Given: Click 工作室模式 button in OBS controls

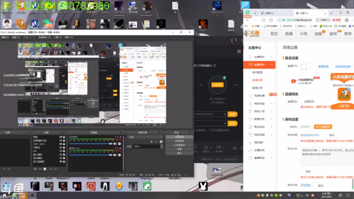Looking at the screenshot, I should click(179, 145).
